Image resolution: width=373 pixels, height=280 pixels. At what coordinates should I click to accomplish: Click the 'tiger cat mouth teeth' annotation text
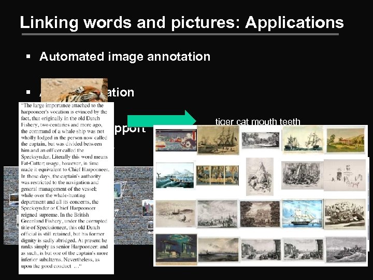(x=257, y=121)
